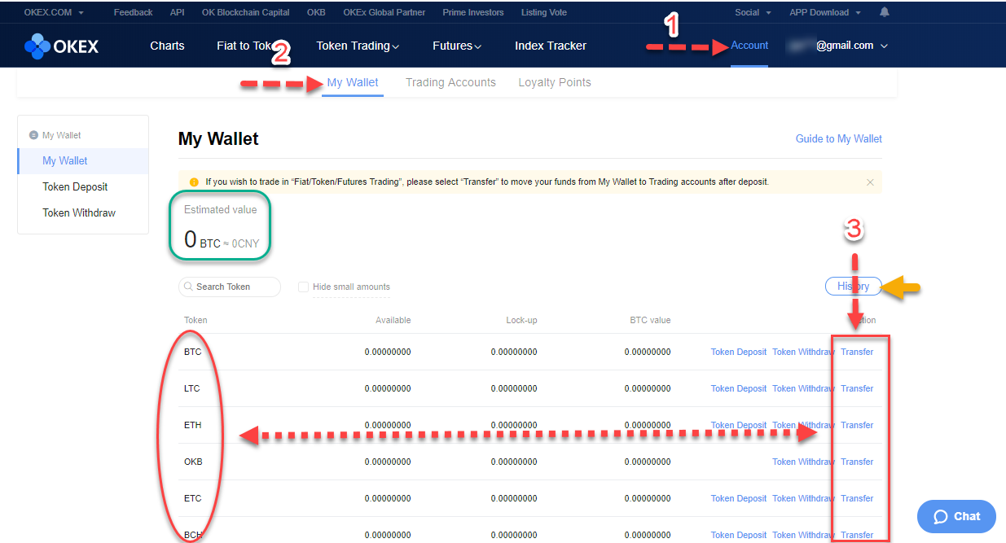The image size is (1006, 543).
Task: Click Transfer for the ETH row
Action: click(857, 425)
